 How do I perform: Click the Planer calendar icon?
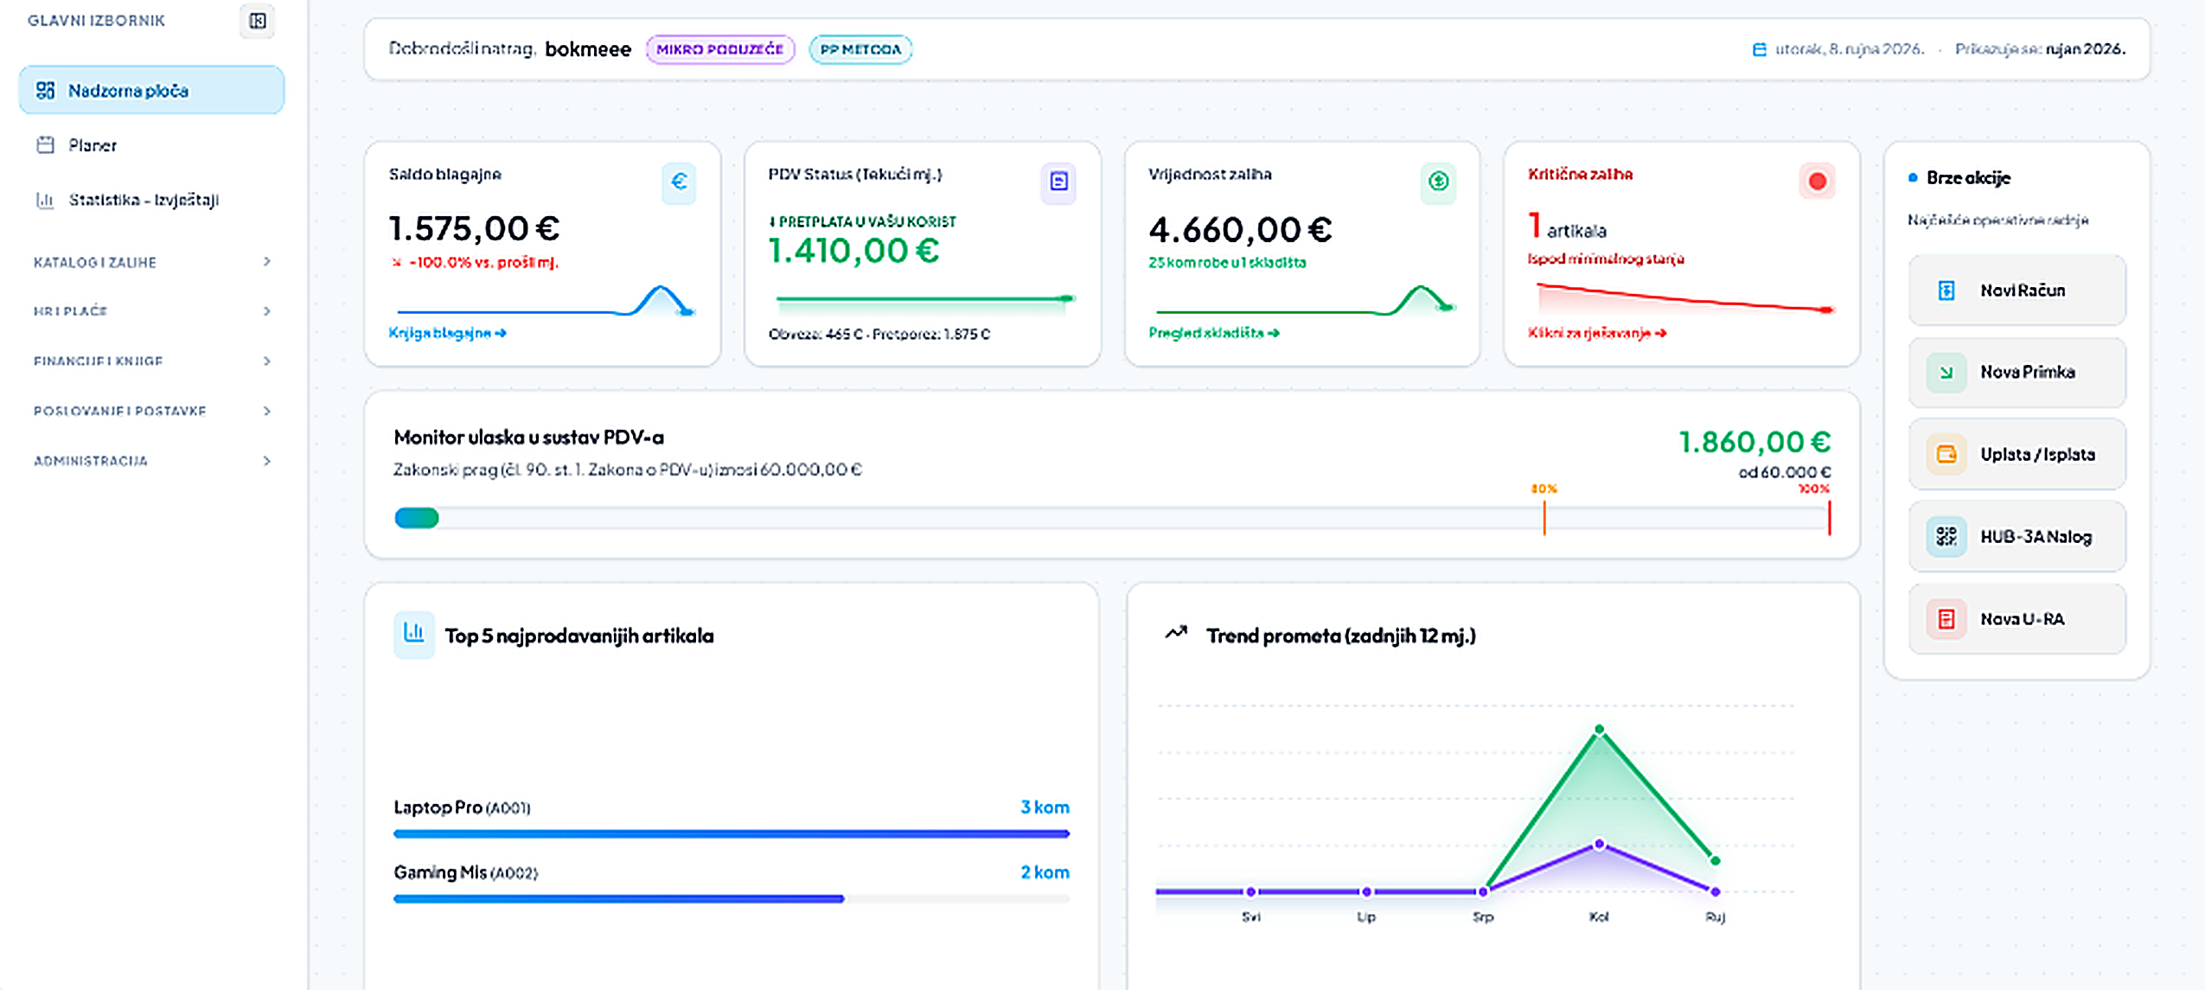pos(45,144)
